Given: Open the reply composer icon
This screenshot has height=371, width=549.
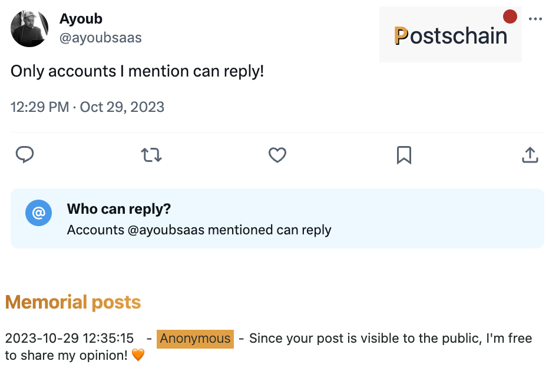Looking at the screenshot, I should [x=25, y=155].
